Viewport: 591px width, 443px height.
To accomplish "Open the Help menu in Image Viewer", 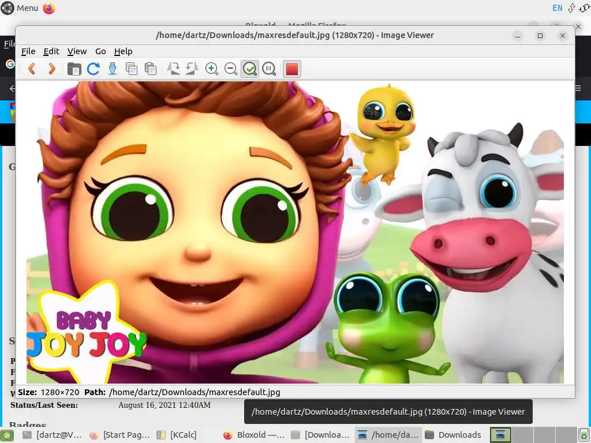I will [124, 51].
